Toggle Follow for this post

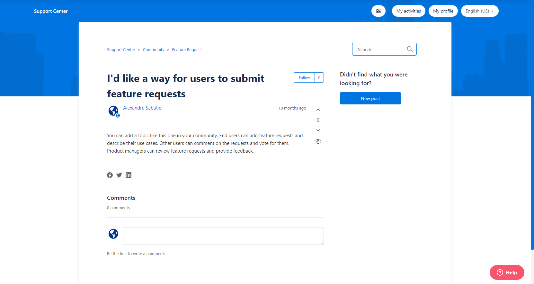[x=304, y=77]
